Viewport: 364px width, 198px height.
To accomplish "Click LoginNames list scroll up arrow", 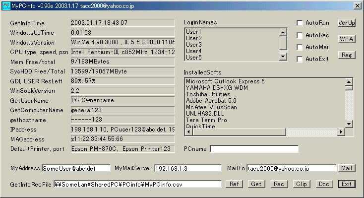I will (x=283, y=32).
